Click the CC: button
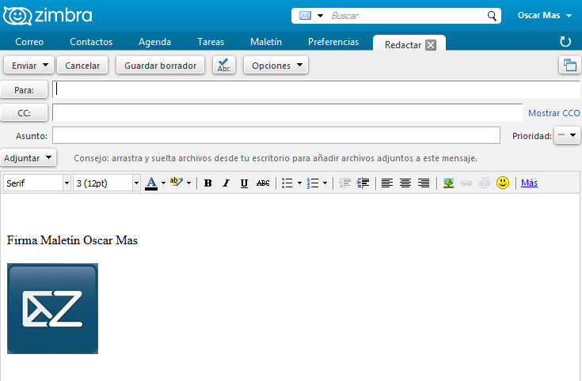Image resolution: width=582 pixels, height=381 pixels. (x=24, y=113)
